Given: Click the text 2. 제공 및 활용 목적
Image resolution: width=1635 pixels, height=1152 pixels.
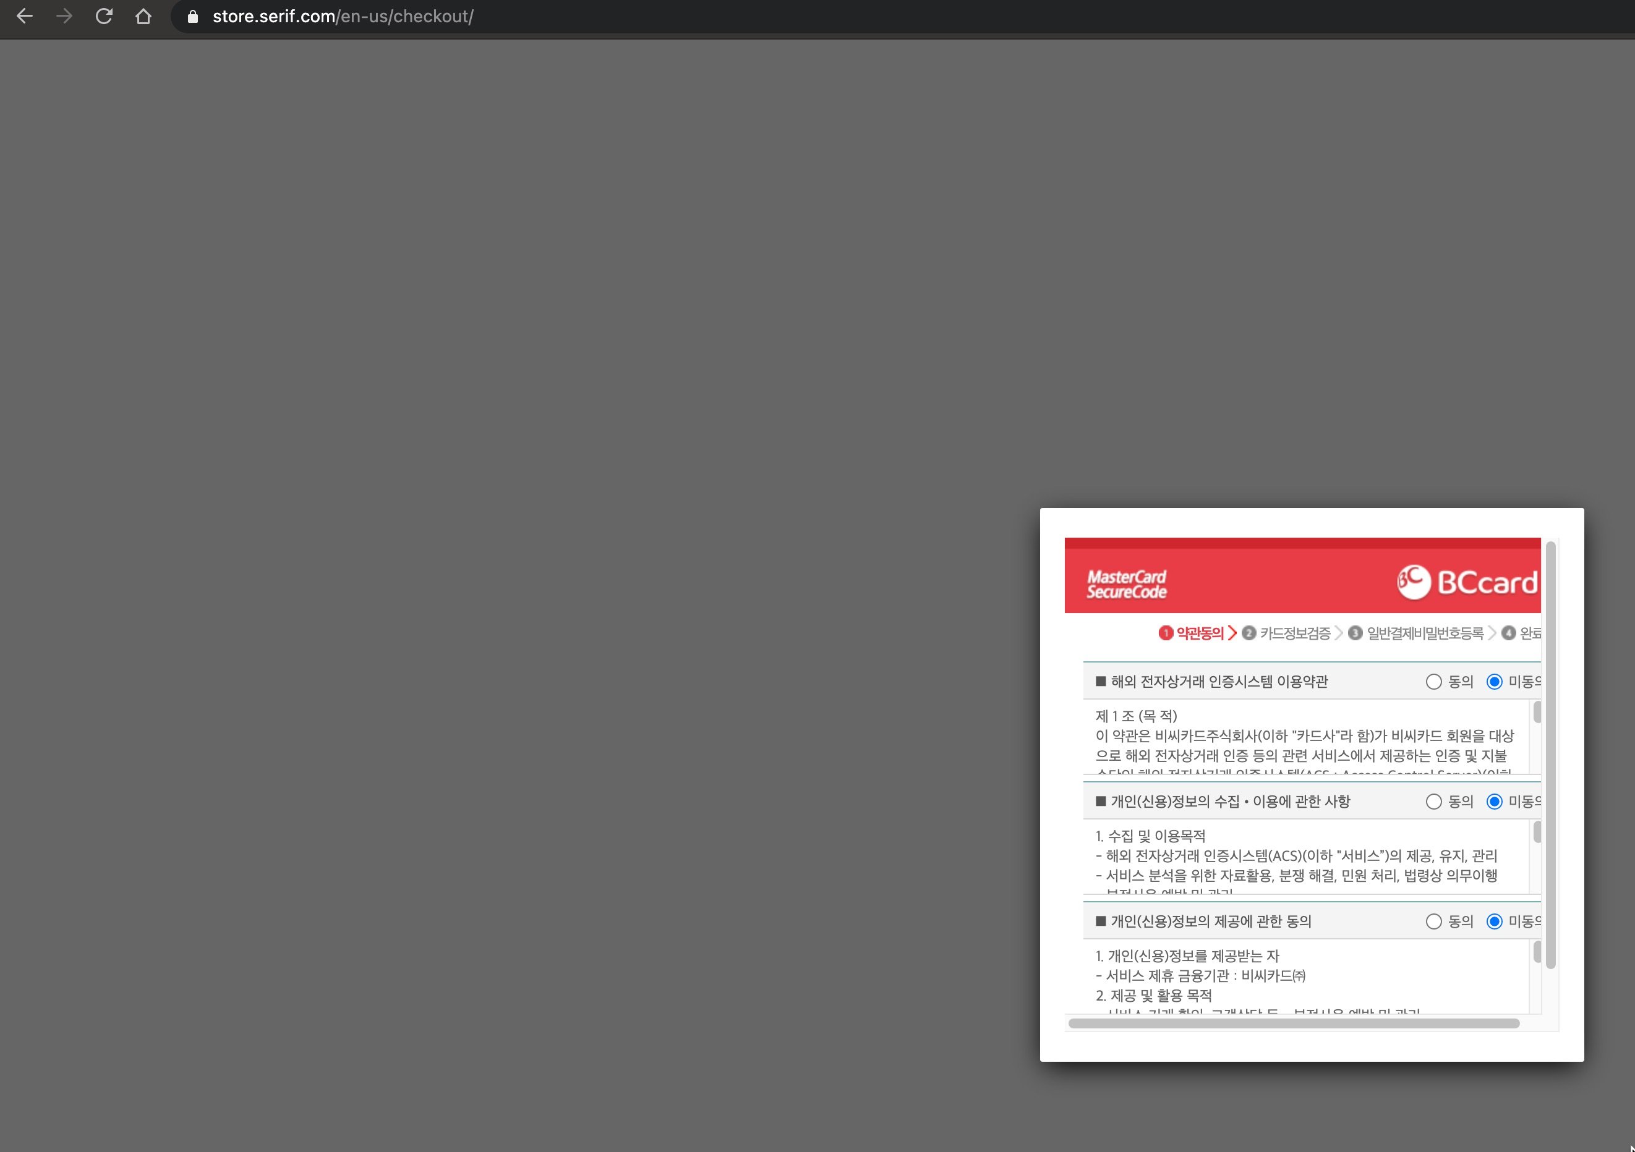Looking at the screenshot, I should [x=1154, y=996].
